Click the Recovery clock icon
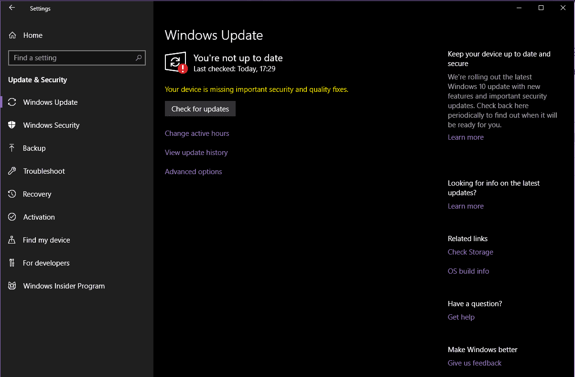Viewport: 575px width, 377px height. [12, 194]
